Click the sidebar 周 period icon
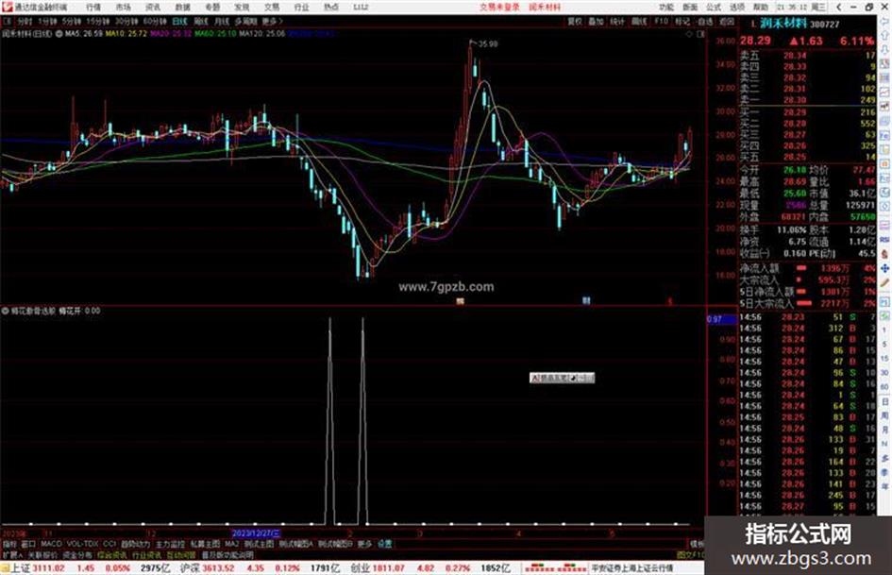 coord(885,415)
